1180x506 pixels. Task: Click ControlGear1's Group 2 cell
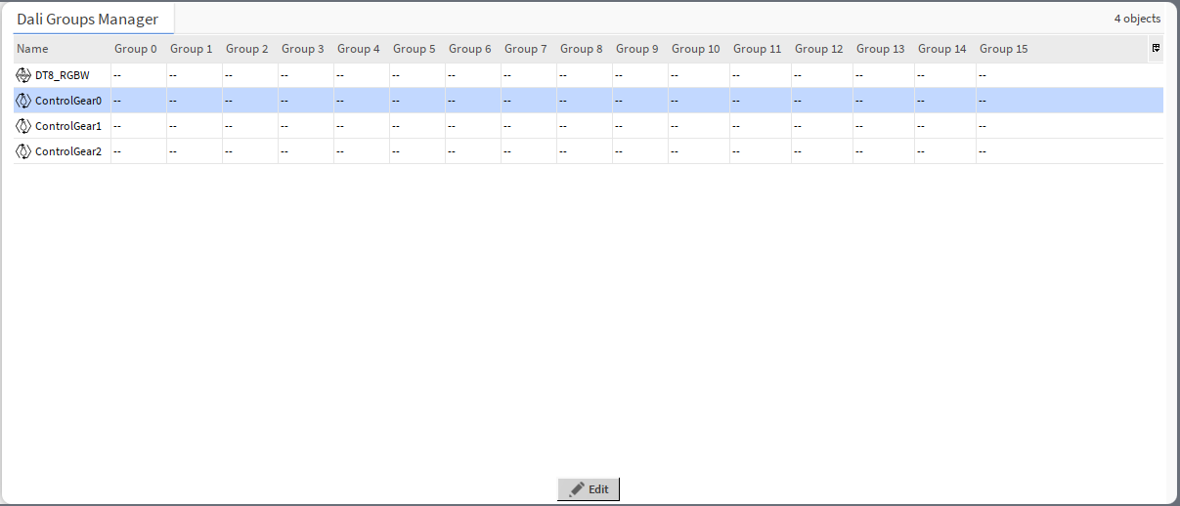click(x=250, y=126)
